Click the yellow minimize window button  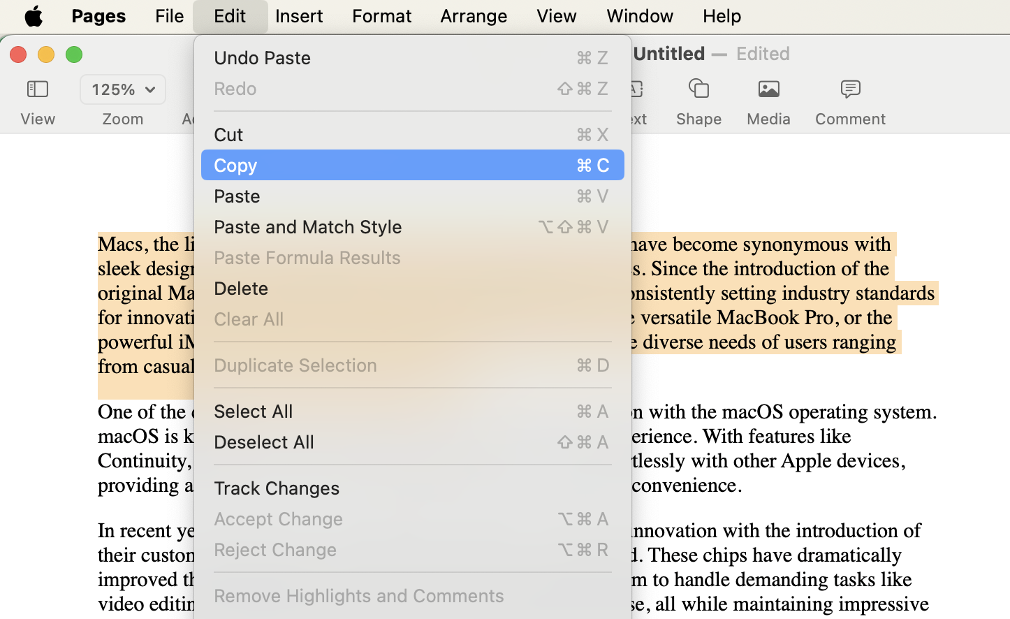coord(46,54)
